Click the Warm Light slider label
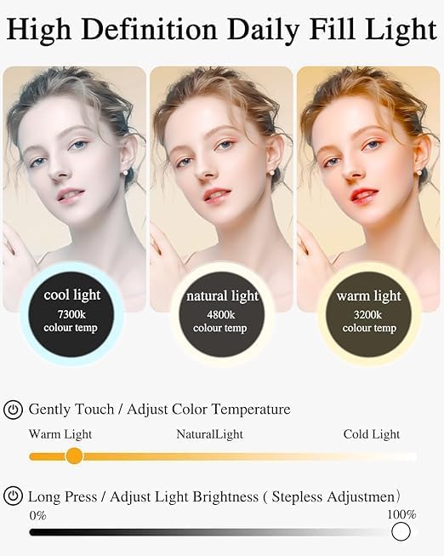Screen dimensions: 444x556 click(x=60, y=434)
